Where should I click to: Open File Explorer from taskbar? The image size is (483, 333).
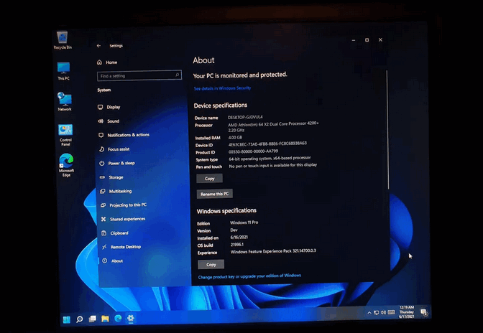(x=105, y=319)
